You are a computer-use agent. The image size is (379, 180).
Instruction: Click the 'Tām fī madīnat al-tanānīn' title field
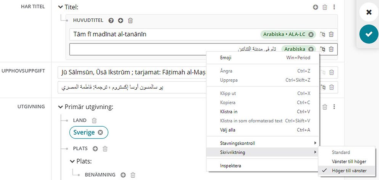pos(165,35)
